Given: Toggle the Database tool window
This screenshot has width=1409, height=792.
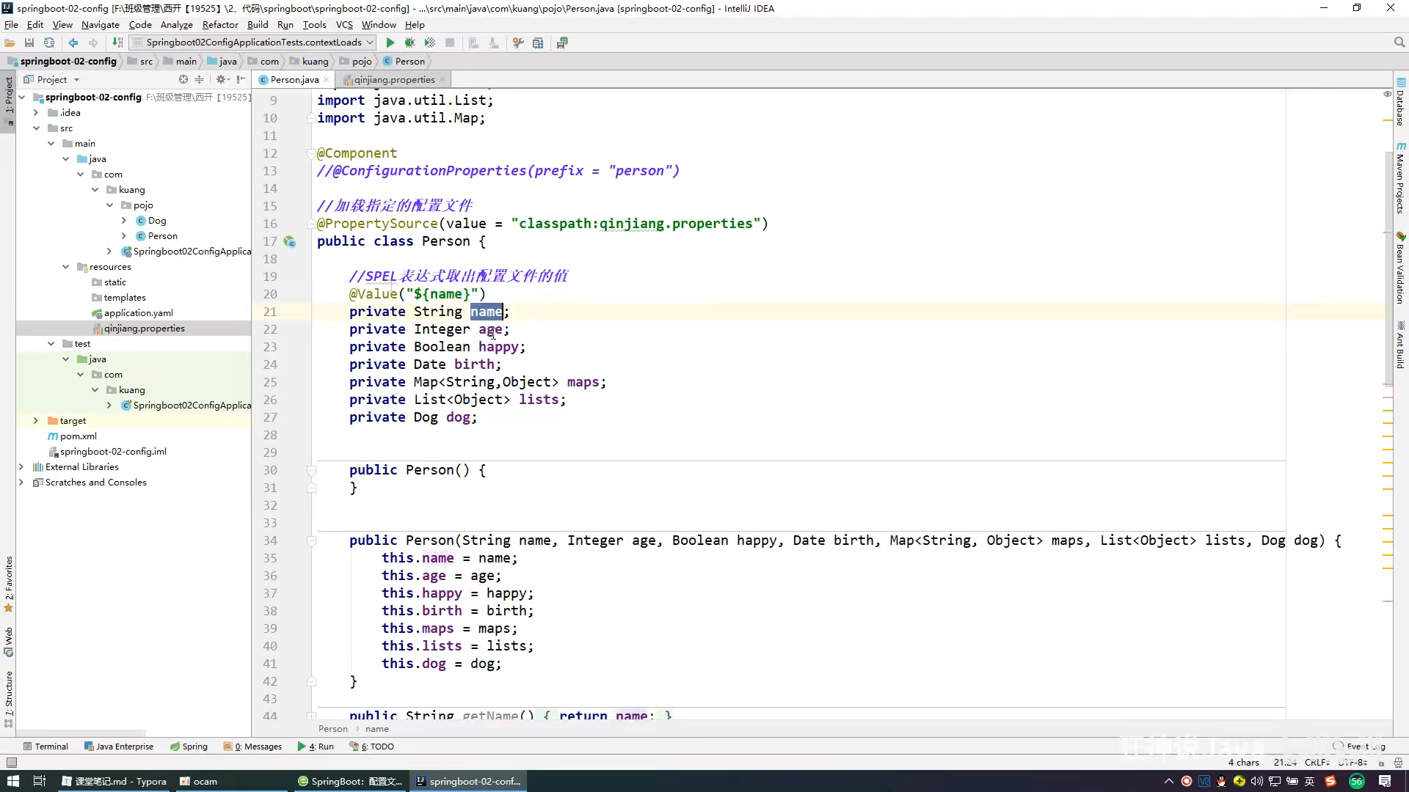Looking at the screenshot, I should (1400, 103).
